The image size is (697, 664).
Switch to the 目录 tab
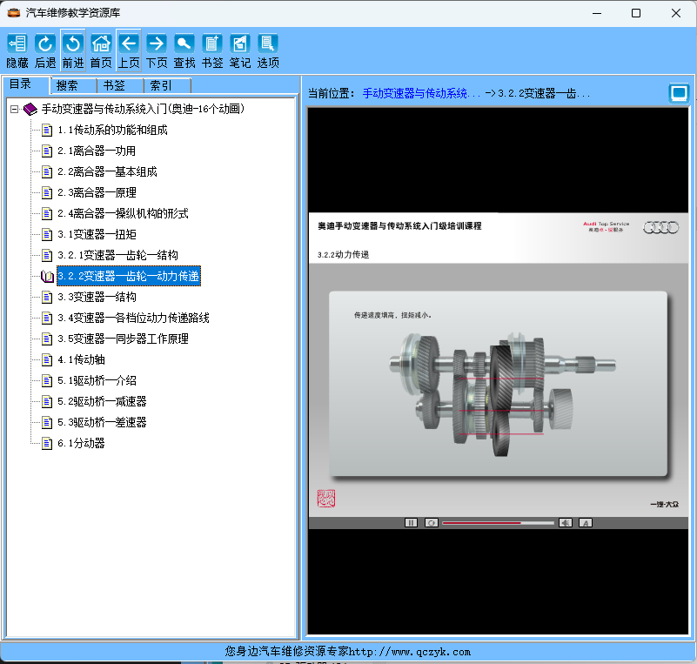[x=20, y=84]
